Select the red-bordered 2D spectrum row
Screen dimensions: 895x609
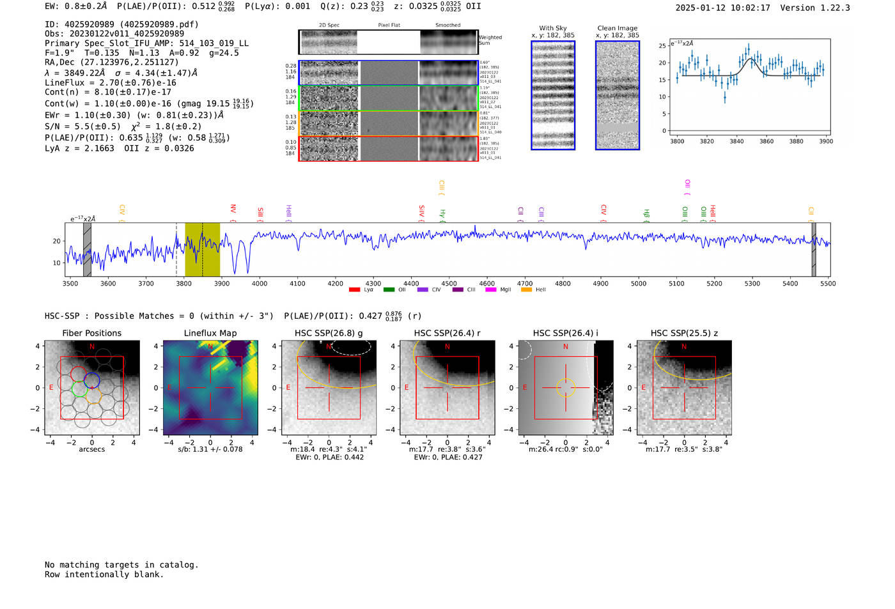coord(388,148)
